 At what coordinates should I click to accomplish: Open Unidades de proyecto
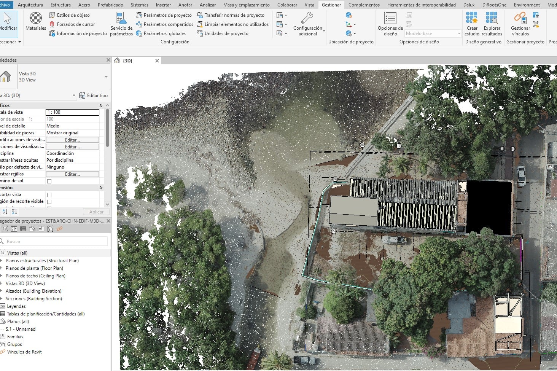click(x=223, y=33)
